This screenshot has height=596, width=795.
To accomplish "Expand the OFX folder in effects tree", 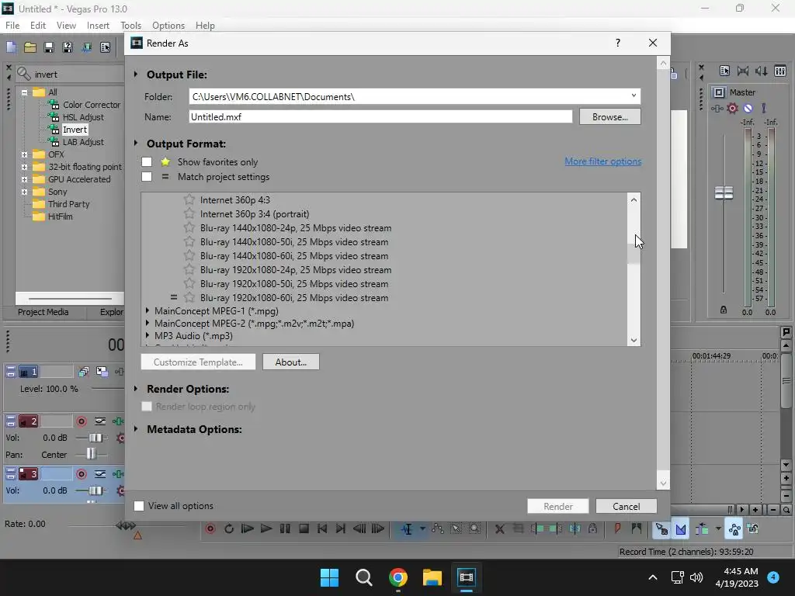I will (24, 154).
